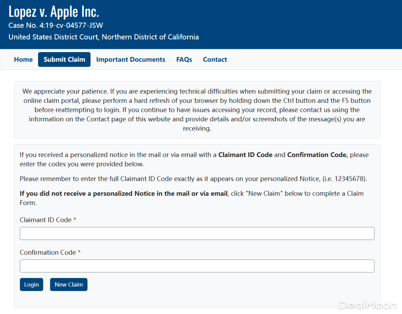Open the Important Documents page
Viewport: 402px width, 314px height.
coord(131,60)
